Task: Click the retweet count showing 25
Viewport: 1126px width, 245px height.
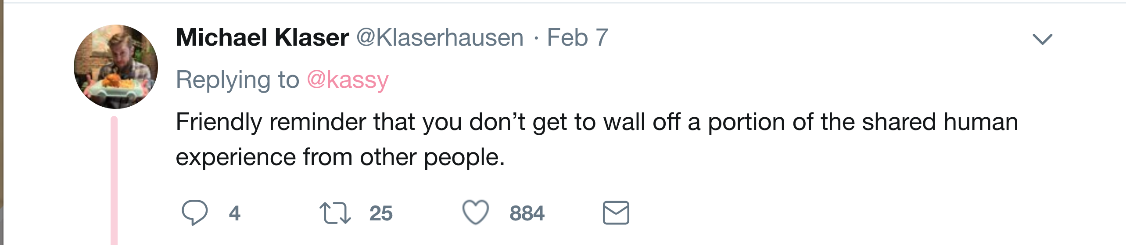Action: [381, 213]
